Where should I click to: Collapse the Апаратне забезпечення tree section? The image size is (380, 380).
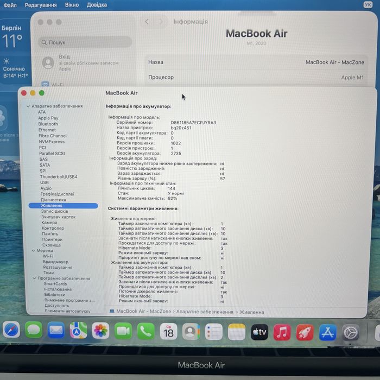point(28,106)
